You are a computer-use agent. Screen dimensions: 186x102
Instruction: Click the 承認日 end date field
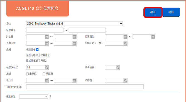tap(63, 81)
